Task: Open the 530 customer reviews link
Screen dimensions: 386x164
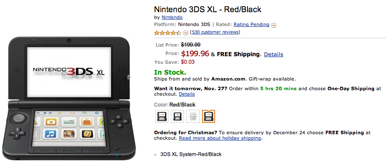Action: [x=215, y=32]
